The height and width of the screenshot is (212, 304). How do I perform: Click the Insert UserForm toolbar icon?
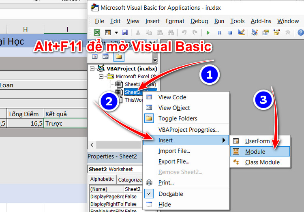click(x=108, y=32)
